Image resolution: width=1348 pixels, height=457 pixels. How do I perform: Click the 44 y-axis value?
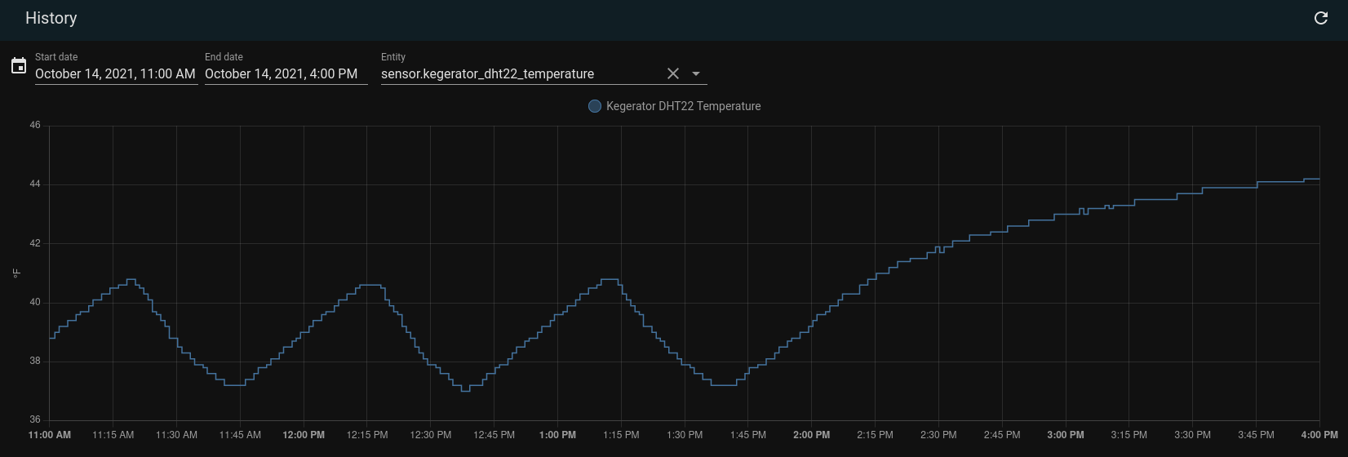(x=35, y=184)
